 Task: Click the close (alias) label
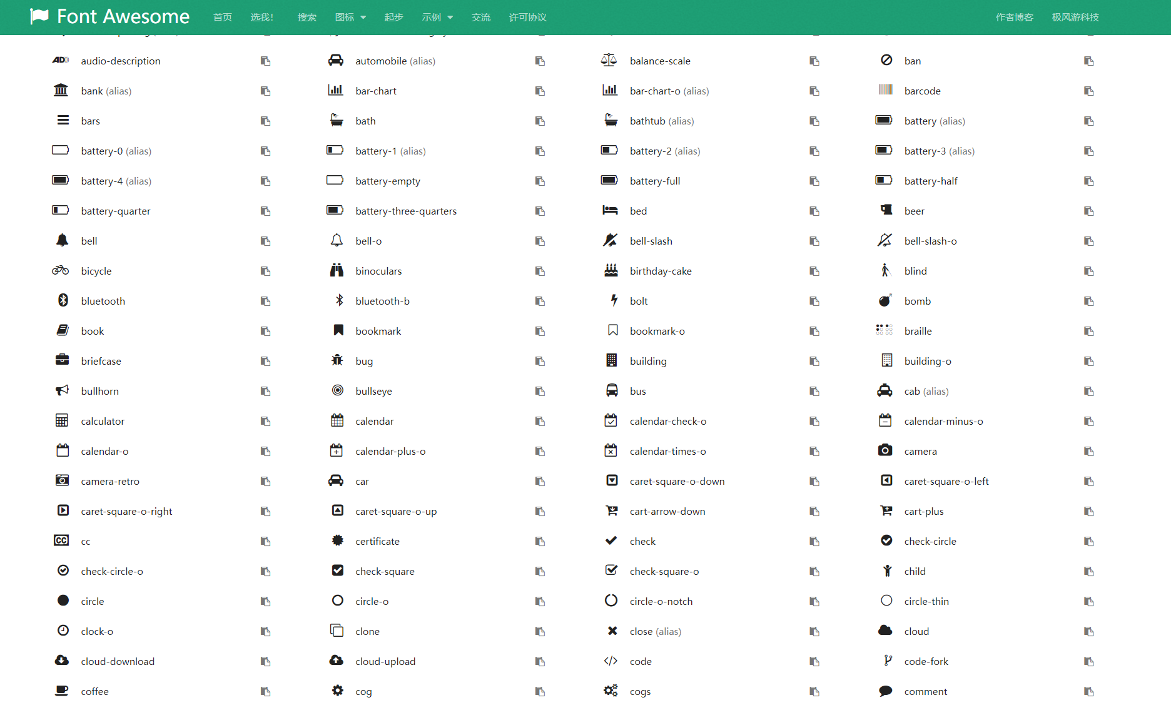[656, 631]
